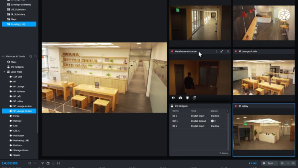The height and width of the screenshot is (168, 298).
Task: Open the timeline filter
Action: click(x=43, y=163)
